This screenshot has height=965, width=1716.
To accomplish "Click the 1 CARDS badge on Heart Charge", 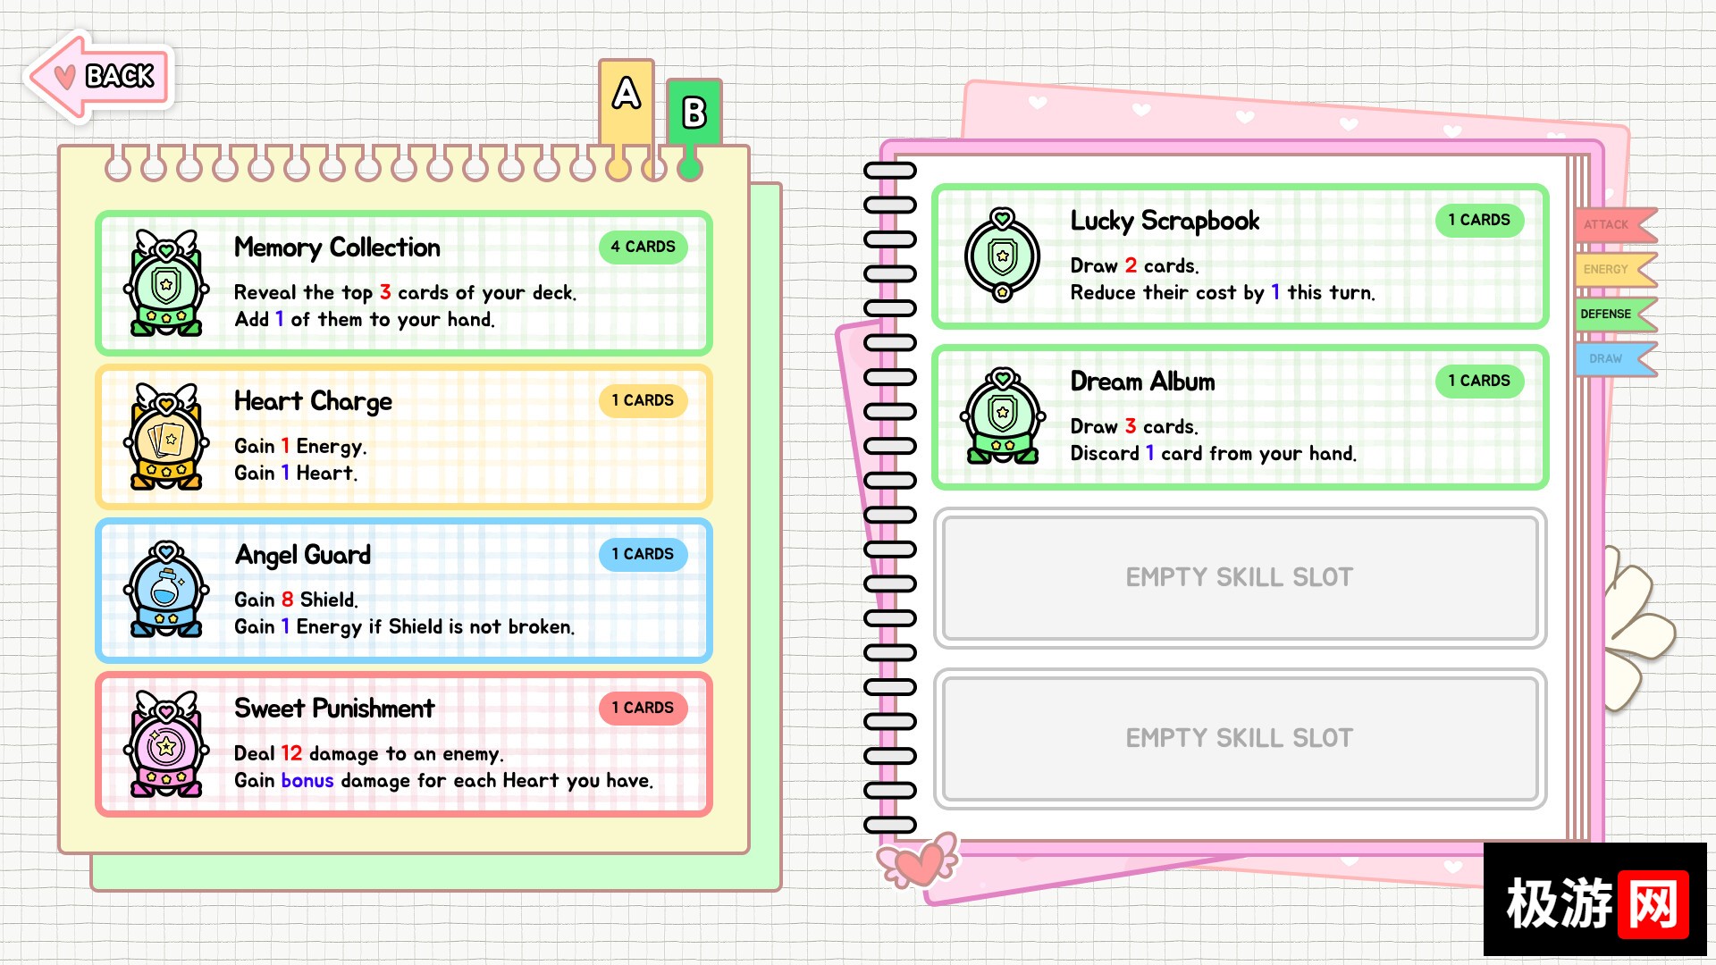I will [x=643, y=400].
